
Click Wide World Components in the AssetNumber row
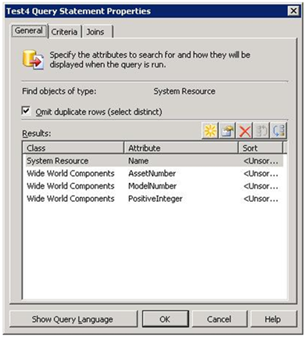tap(70, 174)
